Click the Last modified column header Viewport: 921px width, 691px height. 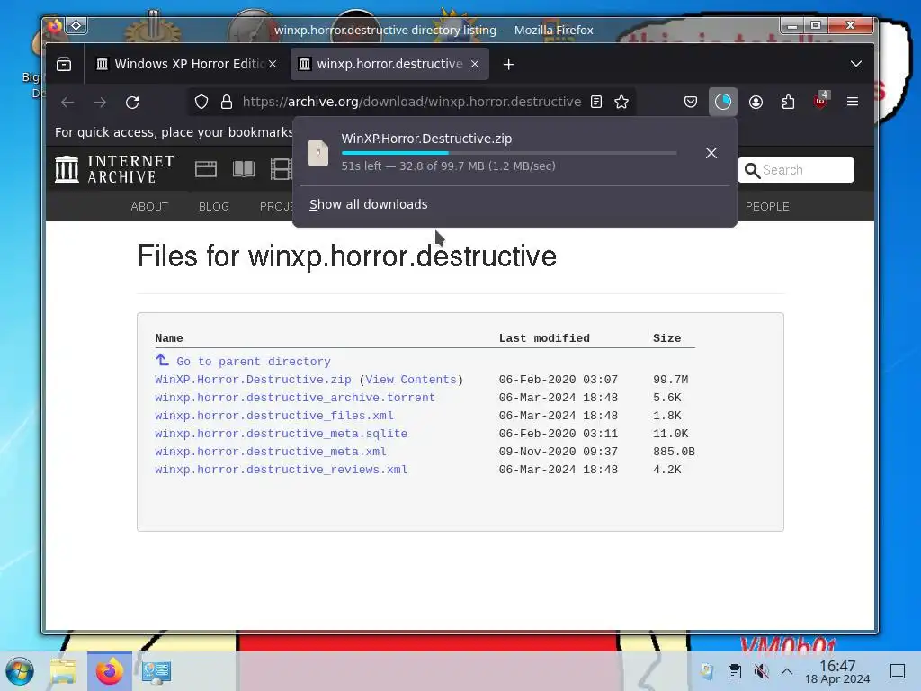point(544,338)
